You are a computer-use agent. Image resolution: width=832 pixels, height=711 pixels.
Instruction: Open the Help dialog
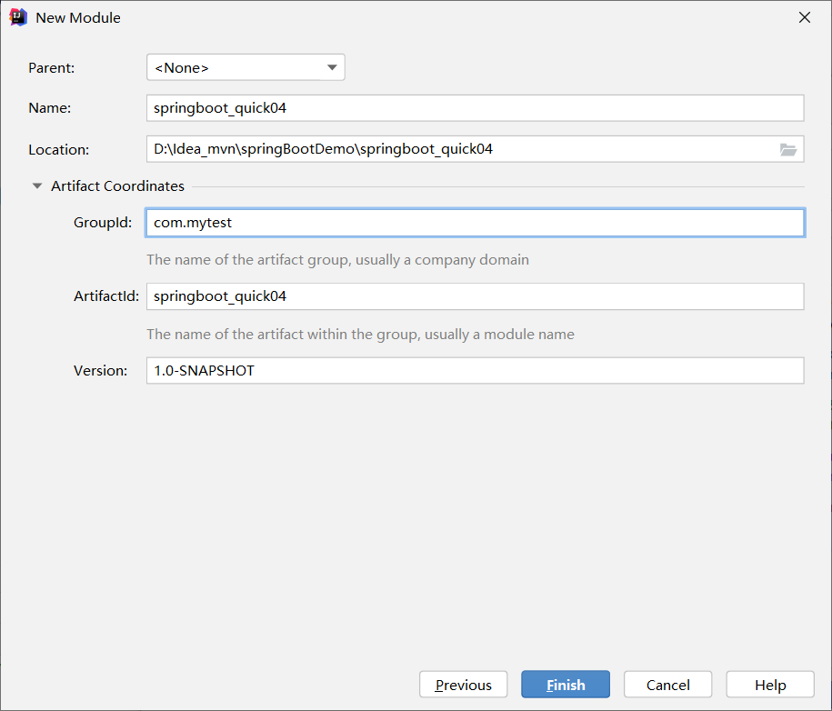[769, 684]
